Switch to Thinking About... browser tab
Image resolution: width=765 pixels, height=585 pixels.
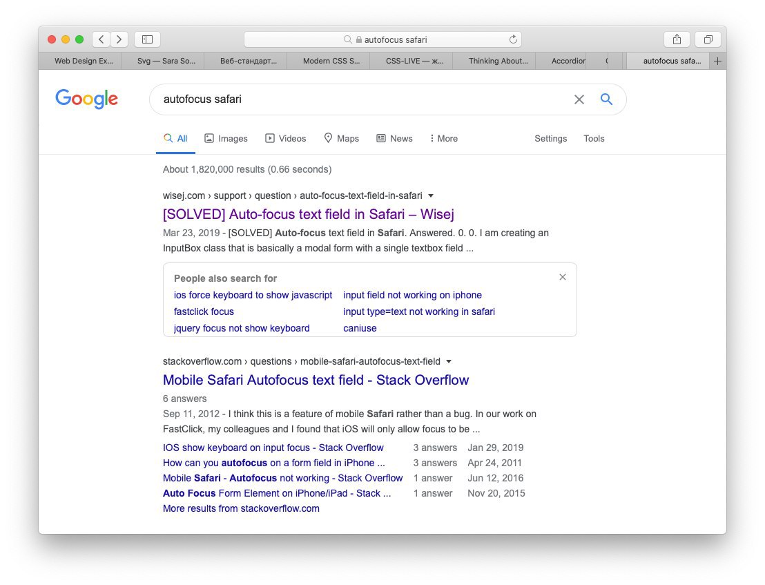pos(494,61)
